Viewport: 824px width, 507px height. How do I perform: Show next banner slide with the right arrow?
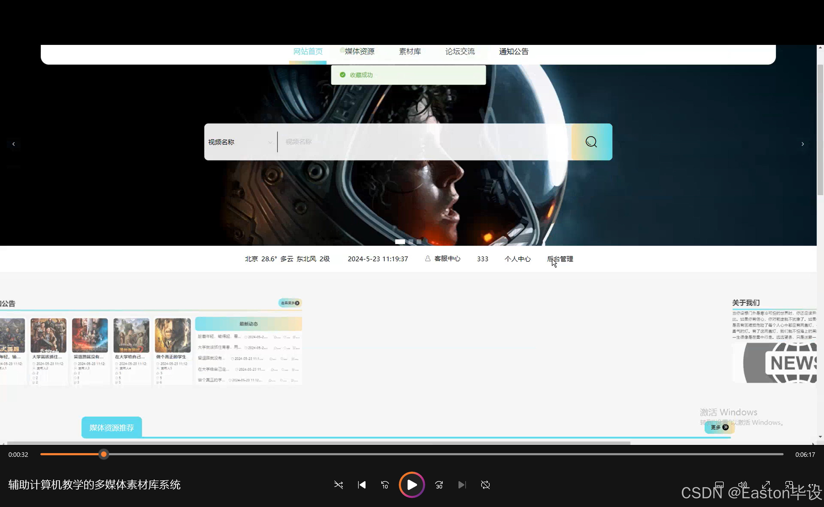pos(803,144)
